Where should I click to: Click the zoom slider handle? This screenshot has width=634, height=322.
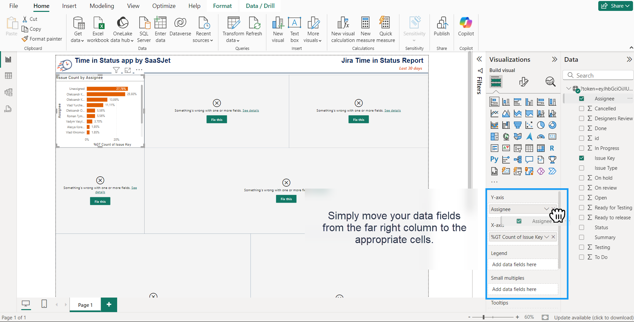(x=483, y=317)
